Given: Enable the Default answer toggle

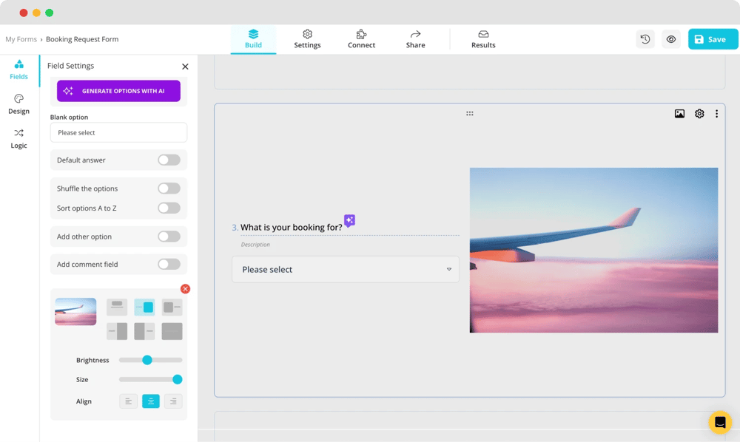Looking at the screenshot, I should pyautogui.click(x=168, y=160).
